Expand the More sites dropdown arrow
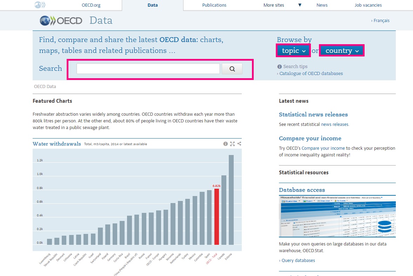 click(300, 5)
